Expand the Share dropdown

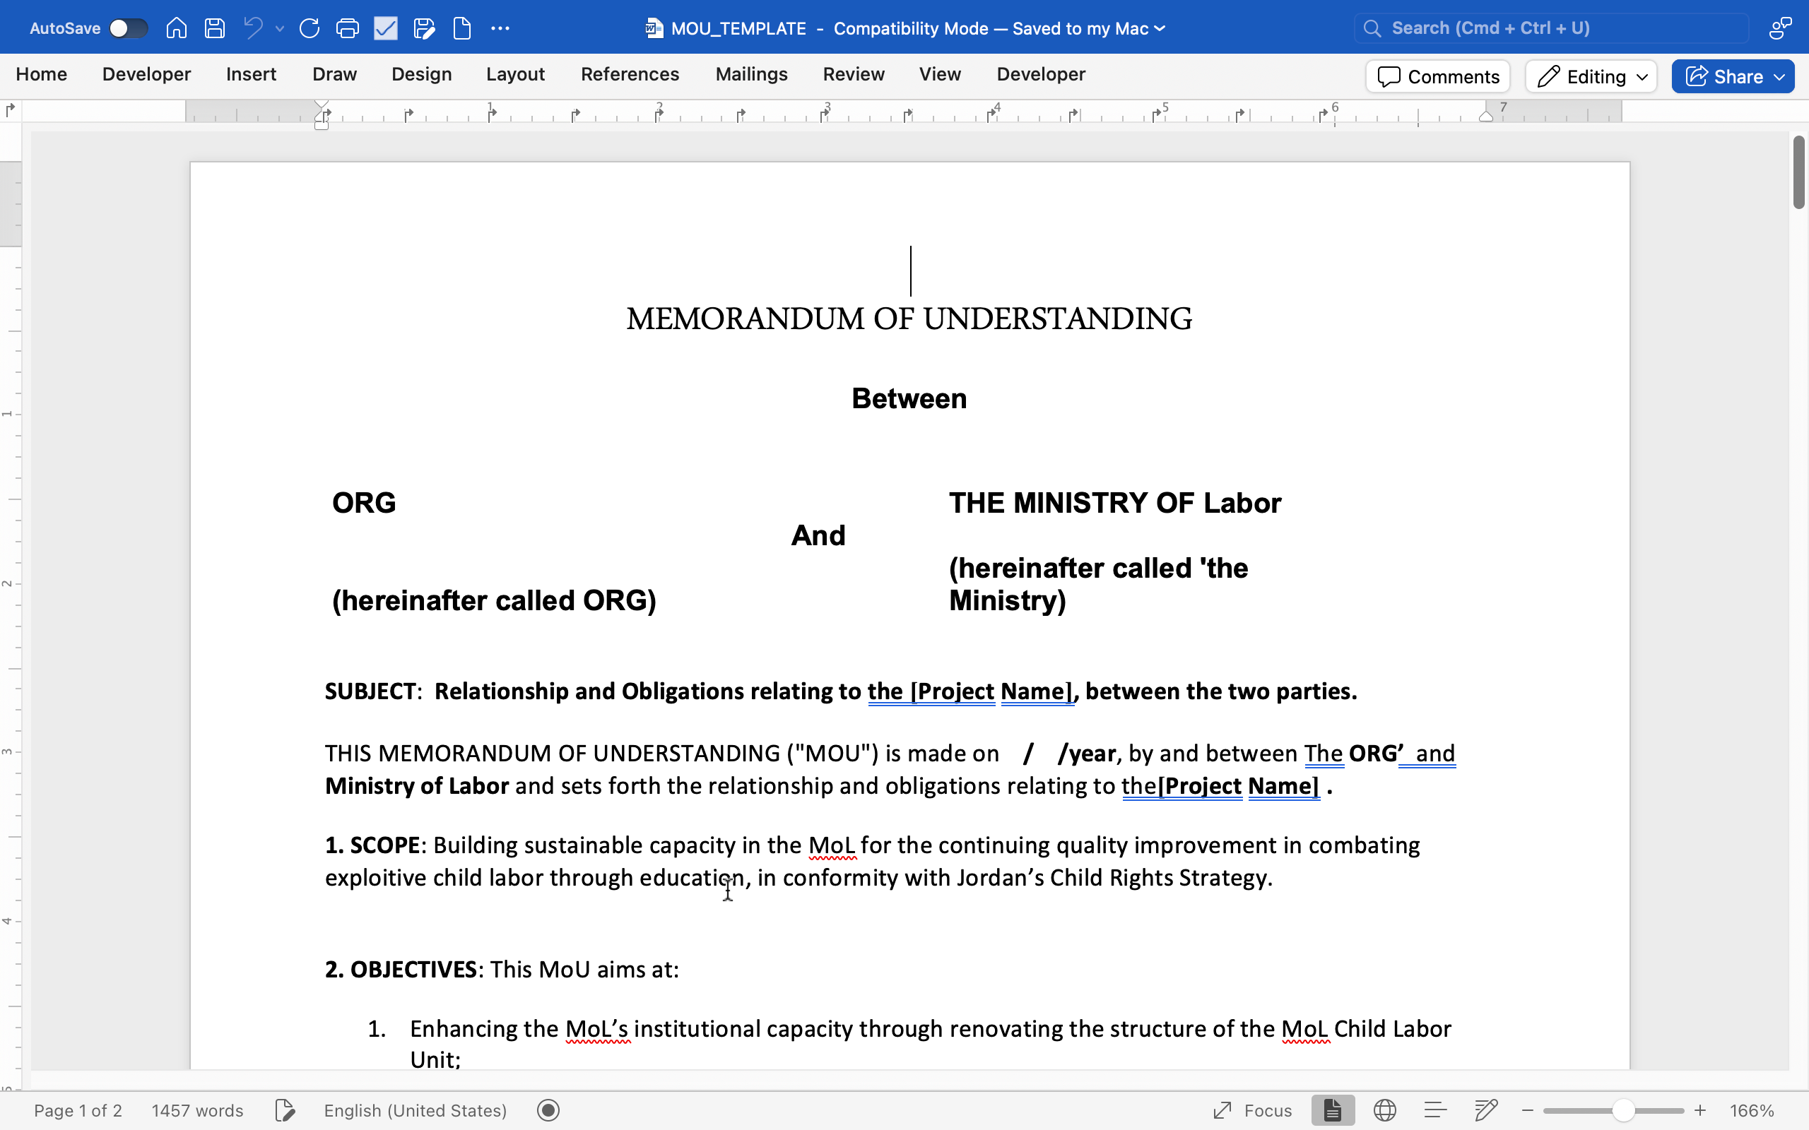(1779, 76)
